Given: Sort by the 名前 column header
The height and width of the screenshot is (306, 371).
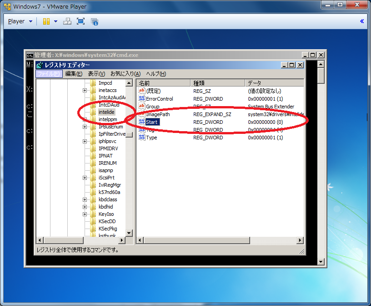Looking at the screenshot, I should [x=164, y=83].
